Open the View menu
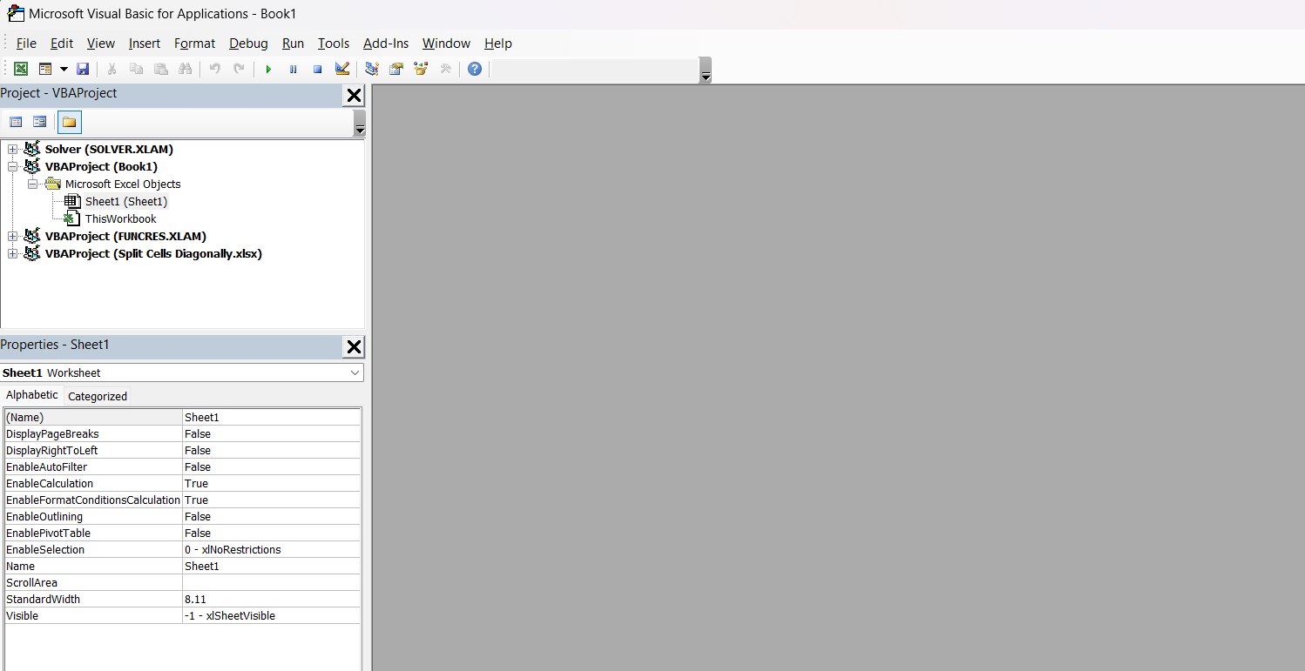Viewport: 1305px width, 671px height. click(x=101, y=44)
